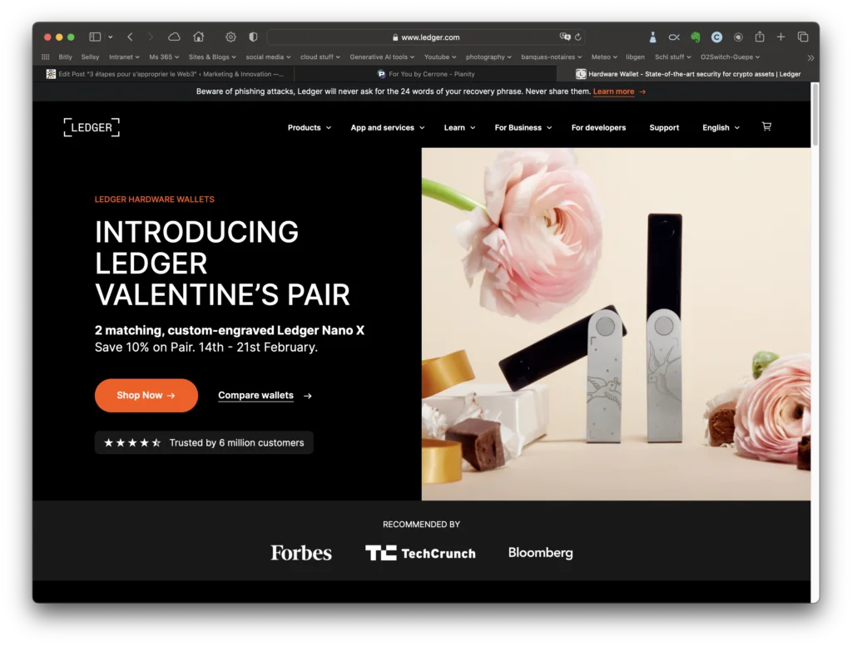
Task: Expand the Schl stuff bookmarks folder
Action: point(672,57)
